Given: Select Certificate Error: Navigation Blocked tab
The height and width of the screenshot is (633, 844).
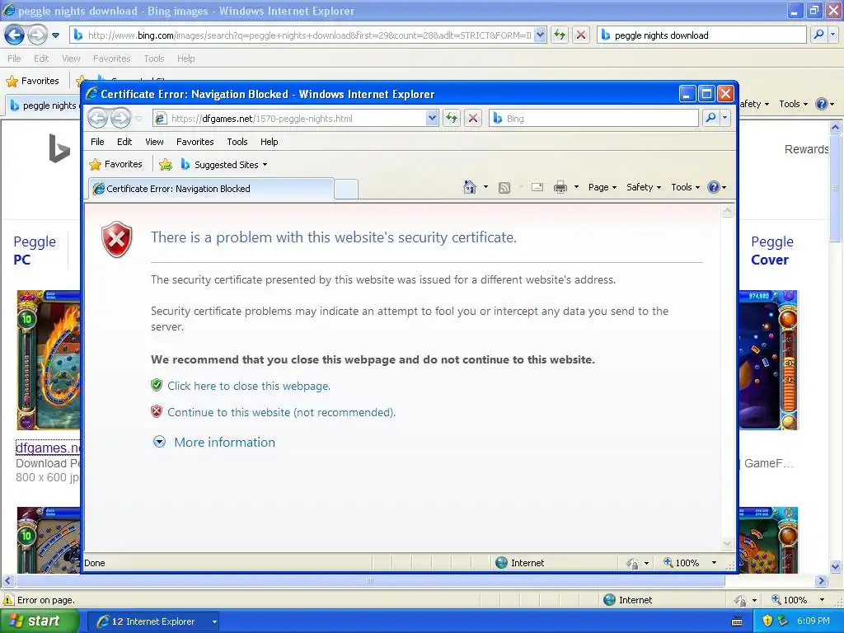Looking at the screenshot, I should click(x=210, y=189).
